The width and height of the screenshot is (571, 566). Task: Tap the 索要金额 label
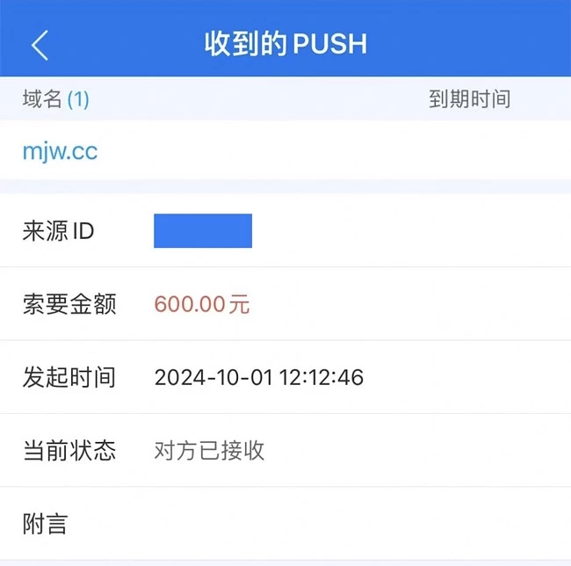(69, 304)
